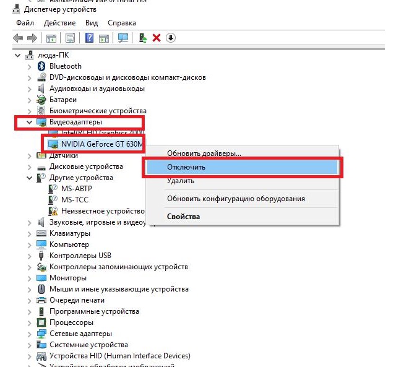Click the audio inputs speaker icon
The width and height of the screenshot is (396, 367).
41,89
